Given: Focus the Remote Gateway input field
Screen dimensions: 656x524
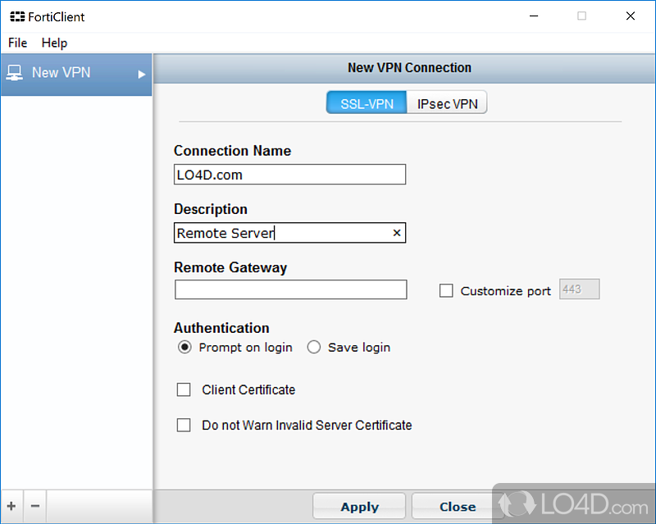Looking at the screenshot, I should click(290, 289).
